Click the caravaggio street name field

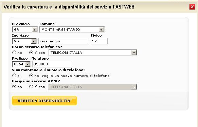coord(64,41)
